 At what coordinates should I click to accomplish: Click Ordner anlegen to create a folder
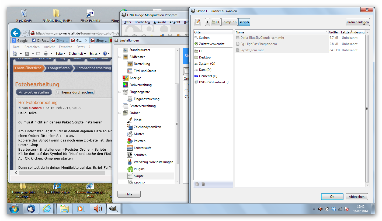pyautogui.click(x=357, y=22)
